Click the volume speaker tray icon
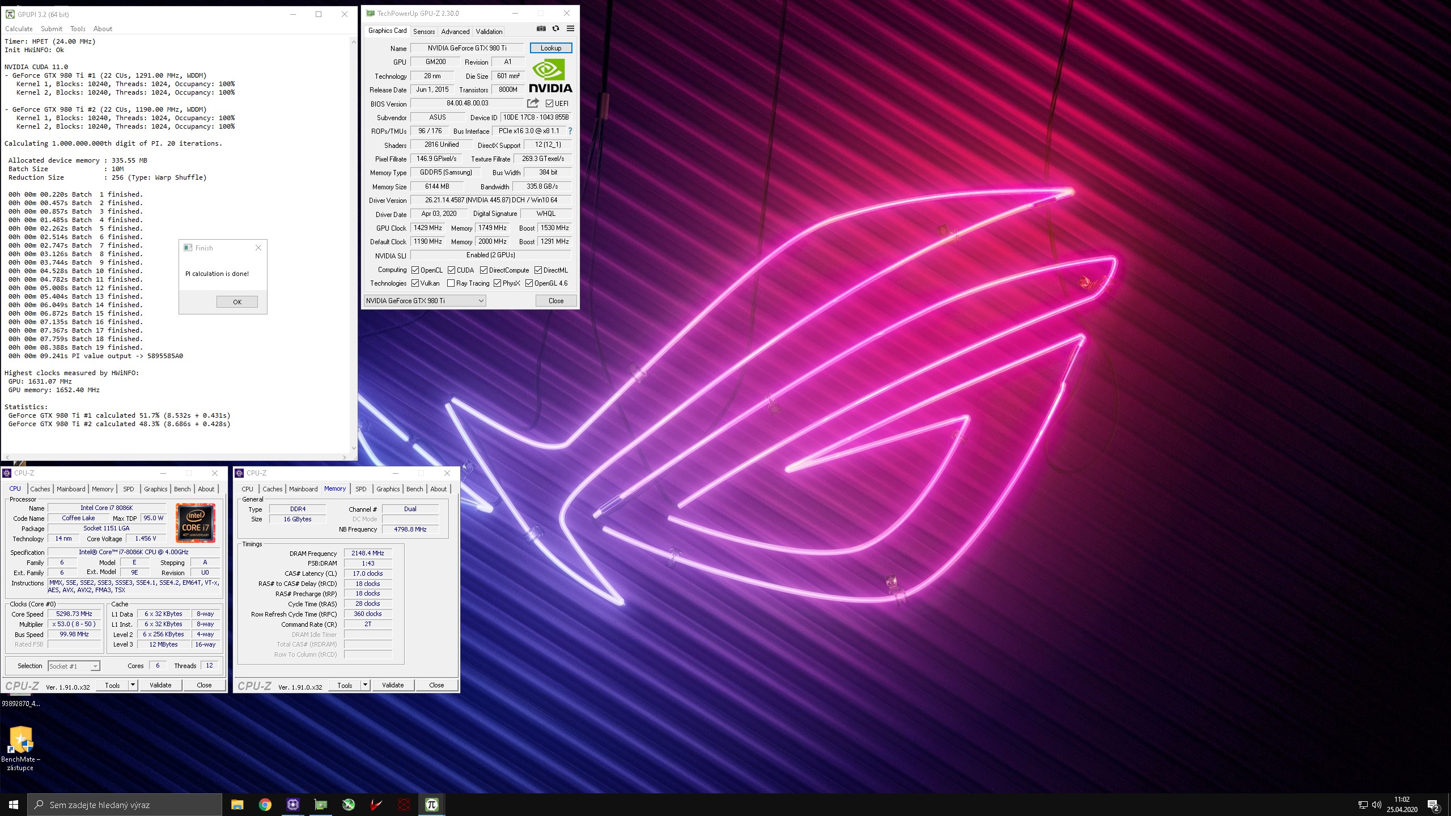The width and height of the screenshot is (1451, 816). 1376,805
